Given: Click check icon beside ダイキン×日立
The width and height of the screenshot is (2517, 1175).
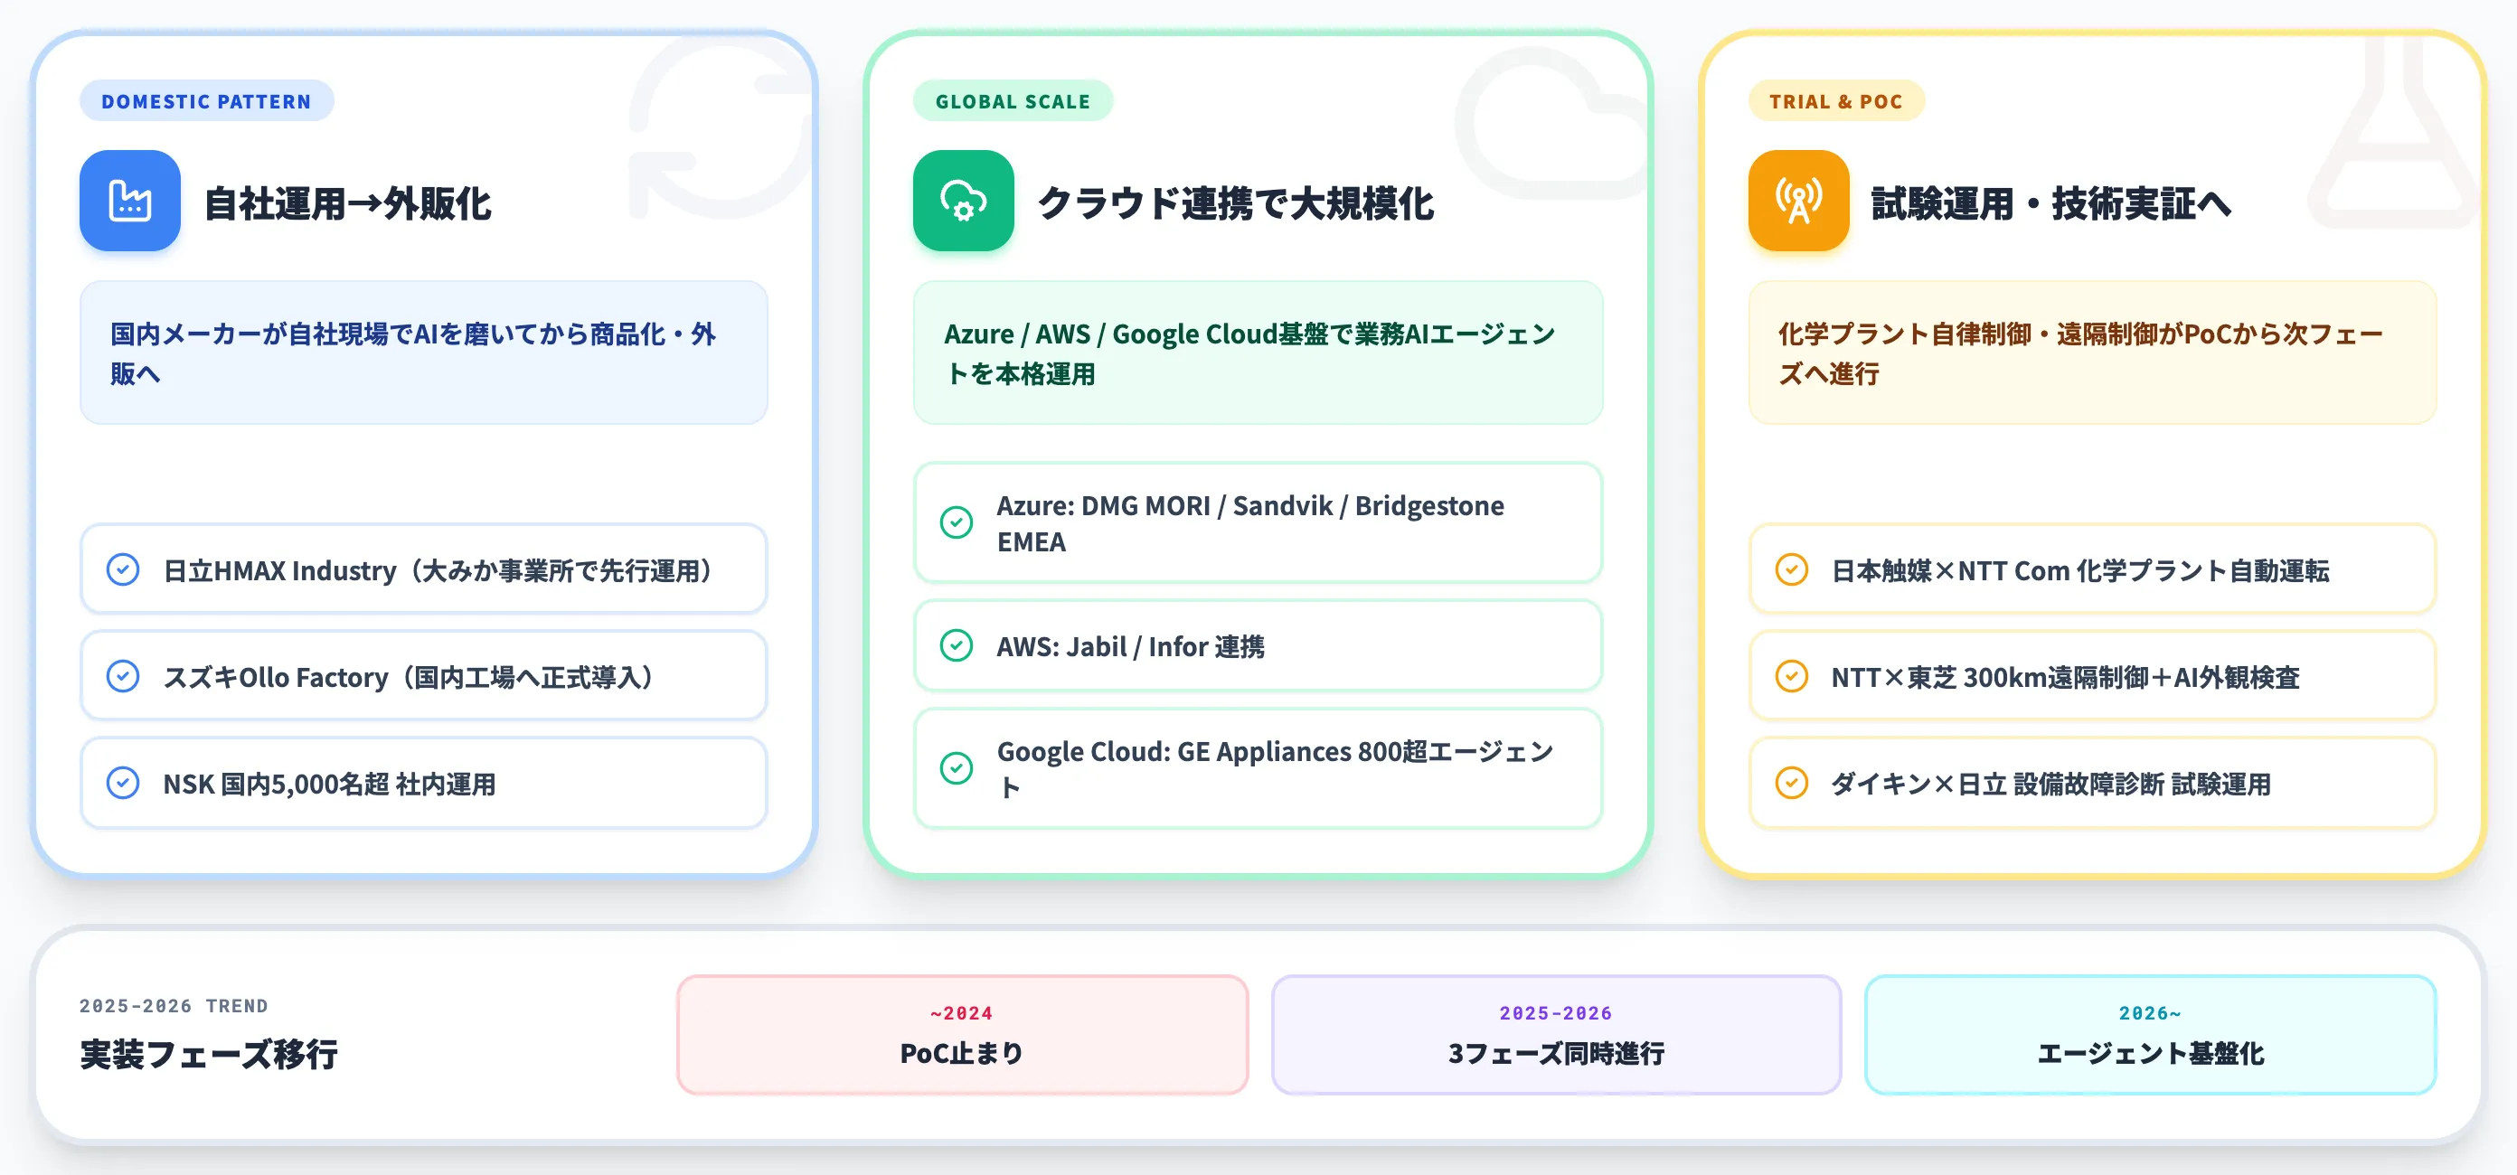Looking at the screenshot, I should point(1792,783).
